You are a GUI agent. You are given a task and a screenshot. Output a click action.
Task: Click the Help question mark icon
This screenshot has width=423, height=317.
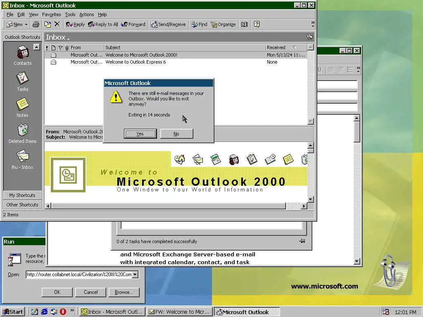point(257,24)
